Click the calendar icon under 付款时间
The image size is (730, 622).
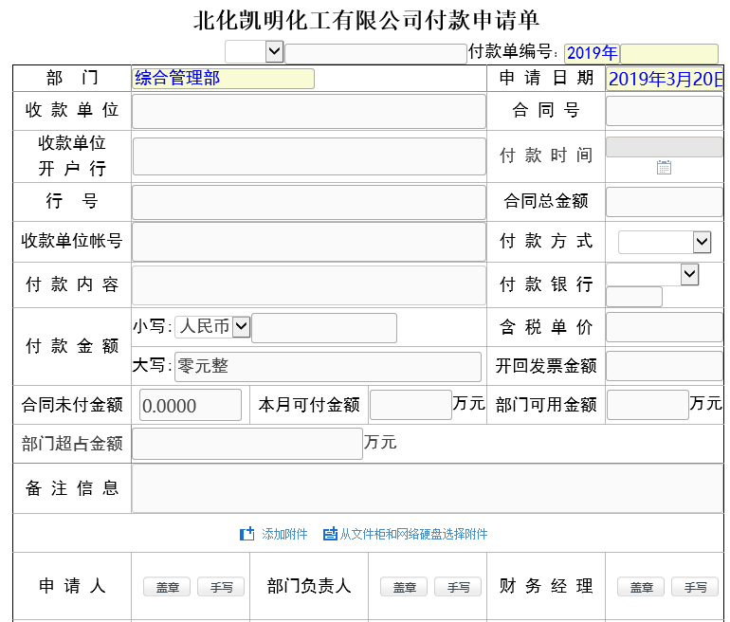[x=664, y=168]
